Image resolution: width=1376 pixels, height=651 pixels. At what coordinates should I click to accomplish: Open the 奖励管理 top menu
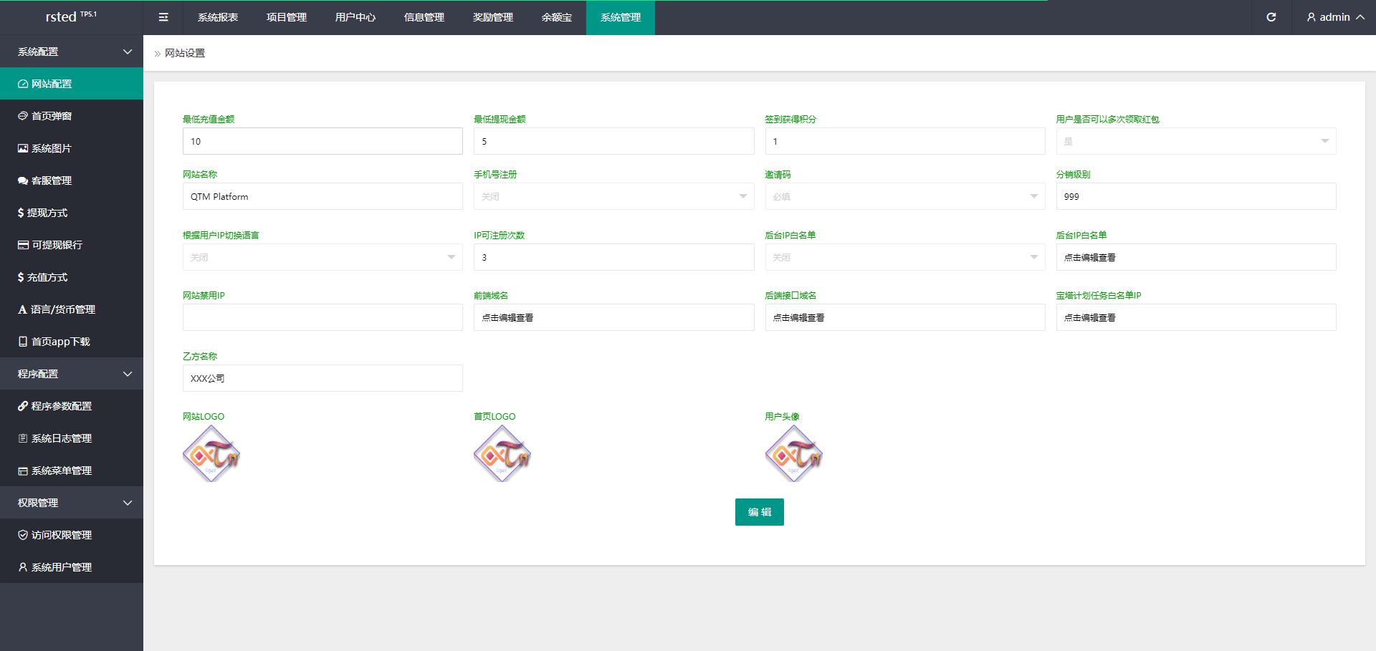[493, 17]
